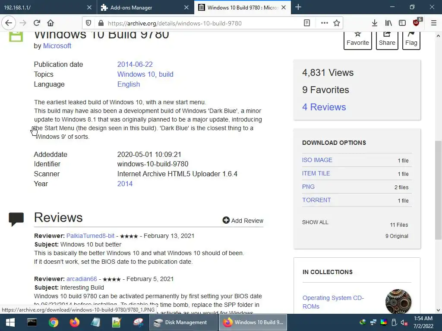Bookmark this page with the star icon
This screenshot has width=442, height=331.
[x=337, y=23]
